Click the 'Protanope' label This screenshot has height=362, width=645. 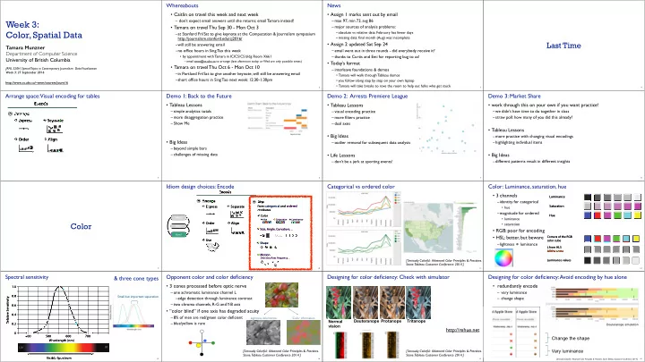point(391,321)
